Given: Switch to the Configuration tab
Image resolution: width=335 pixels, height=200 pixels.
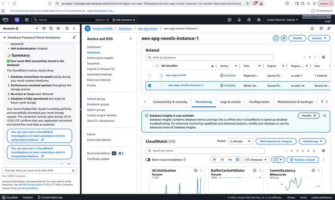Looking at the screenshot, I should tap(259, 102).
